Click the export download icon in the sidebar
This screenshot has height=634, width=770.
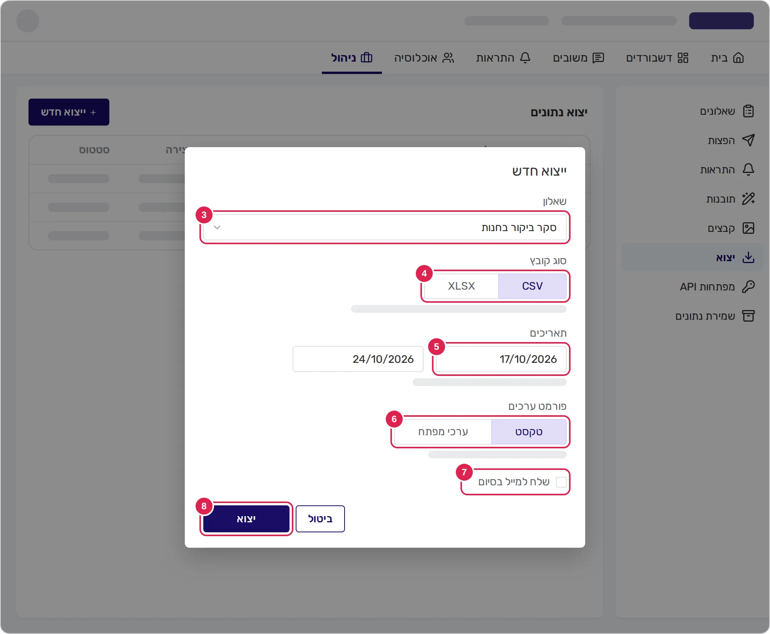(x=748, y=257)
